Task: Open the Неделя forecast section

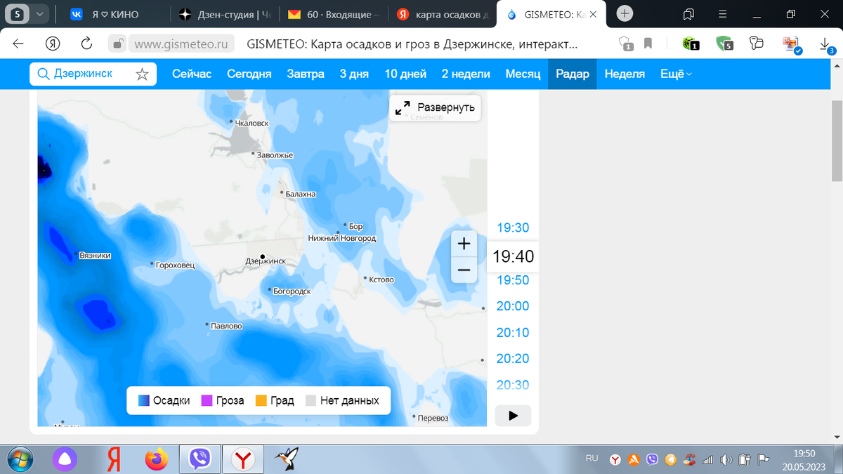Action: tap(625, 74)
